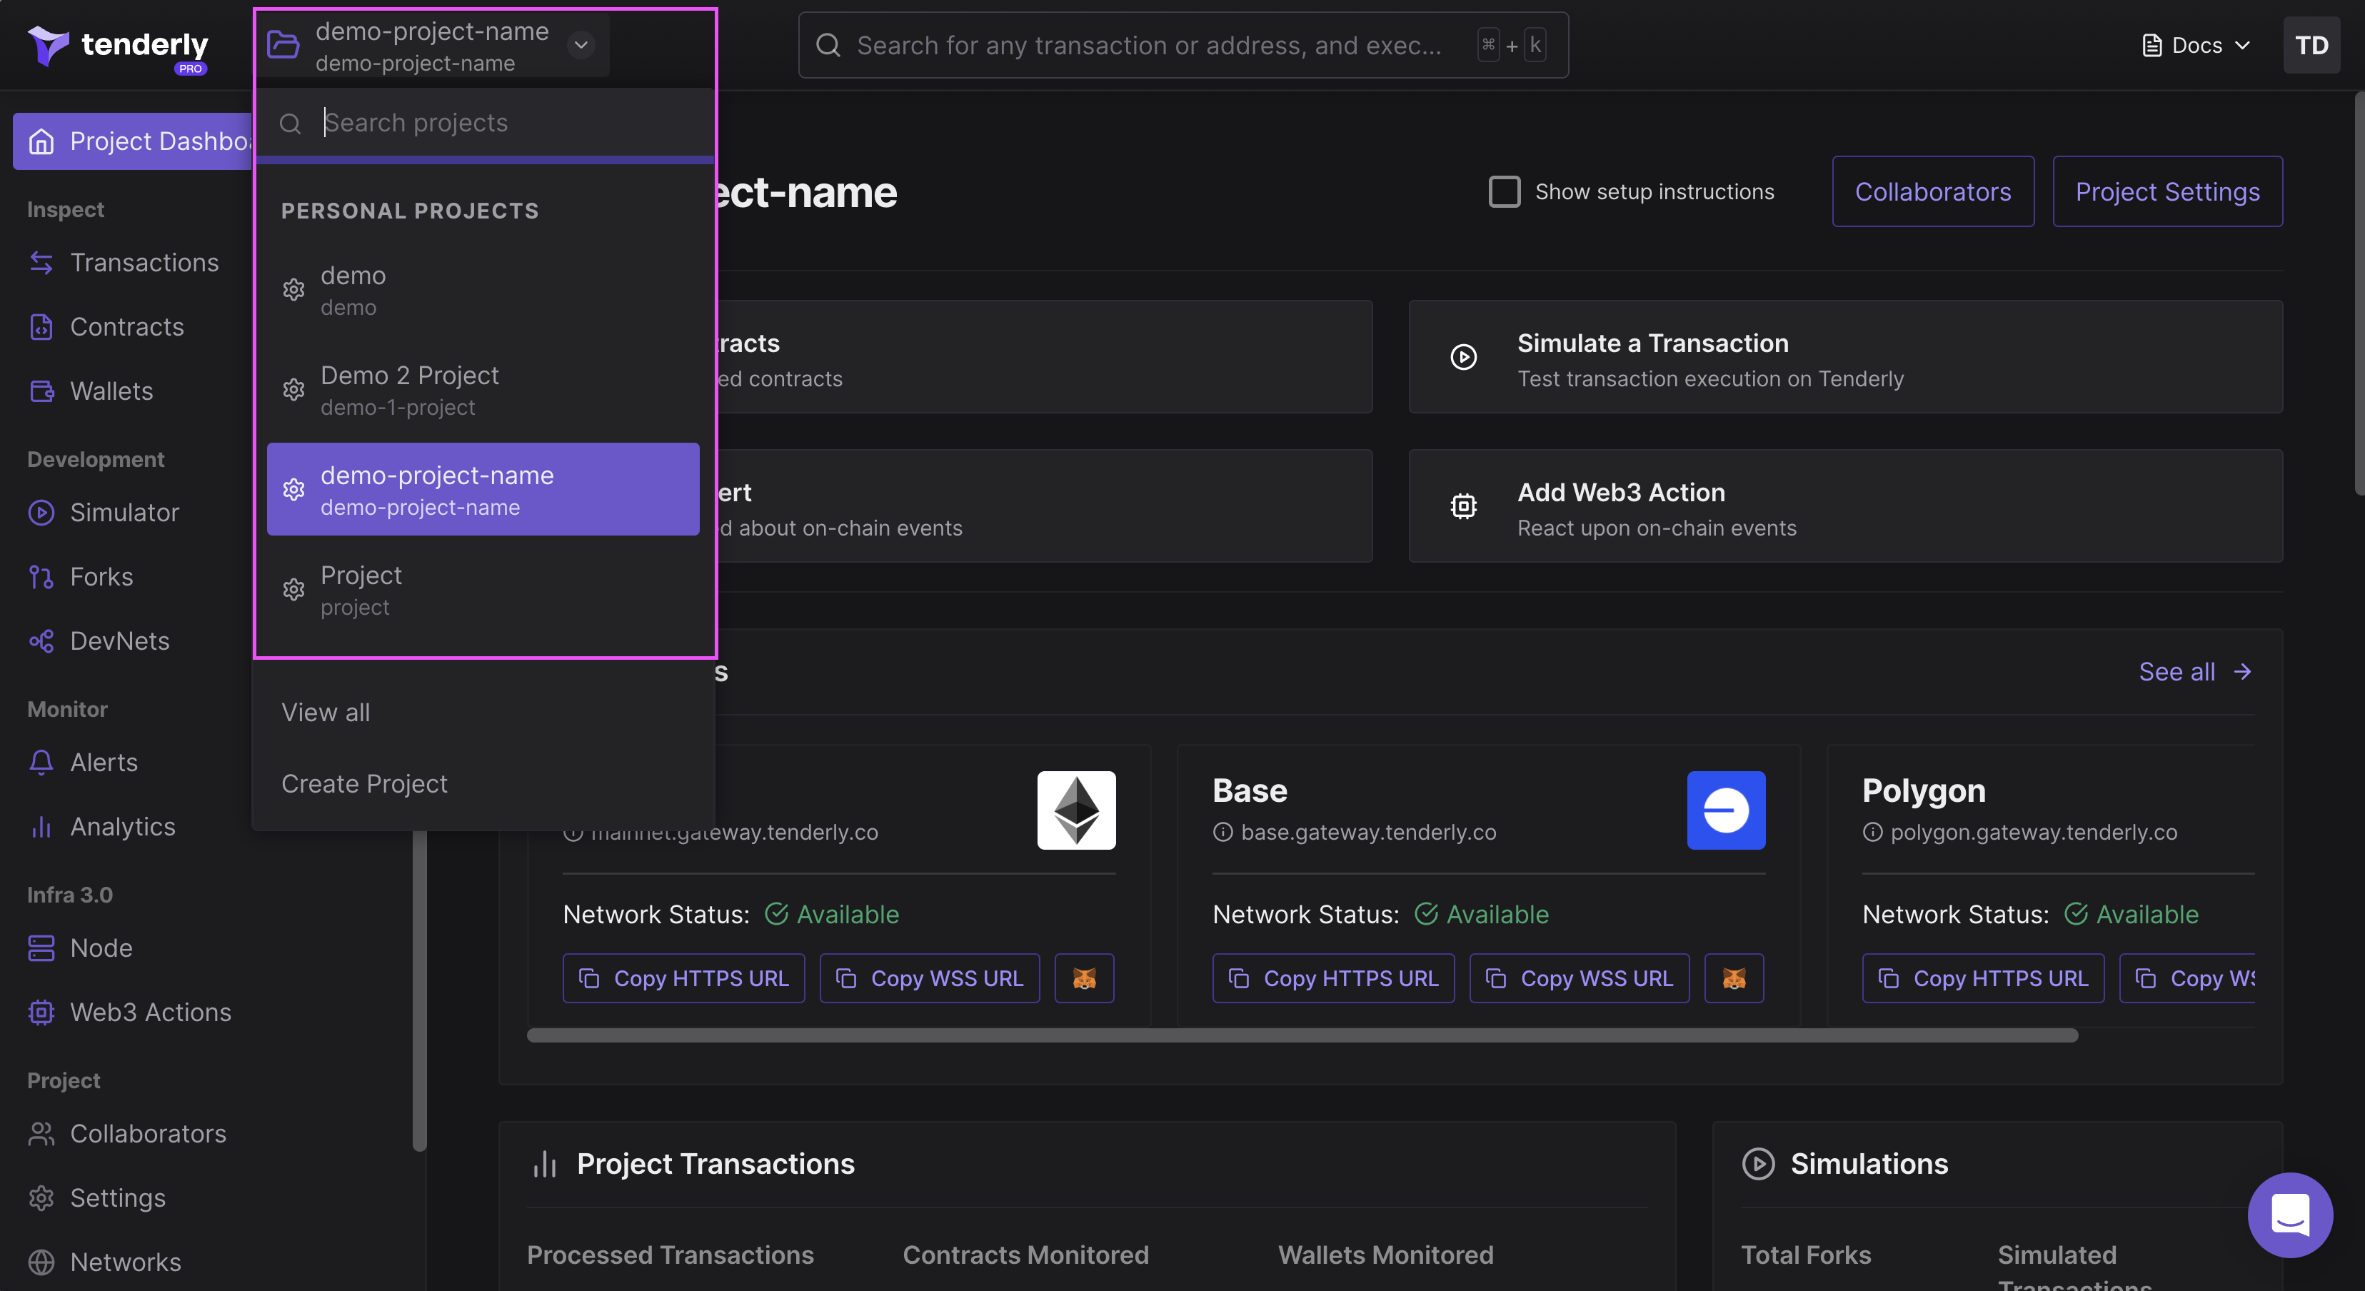Click Project Transactions heading
This screenshot has width=2365, height=1291.
pyautogui.click(x=715, y=1165)
